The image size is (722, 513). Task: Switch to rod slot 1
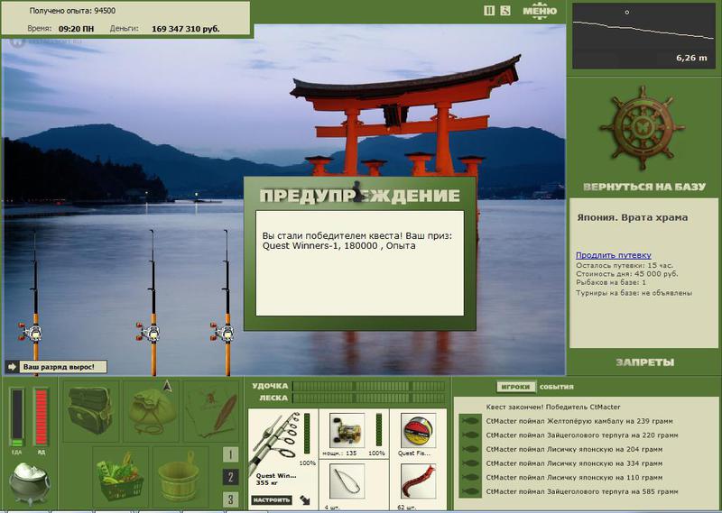(231, 454)
